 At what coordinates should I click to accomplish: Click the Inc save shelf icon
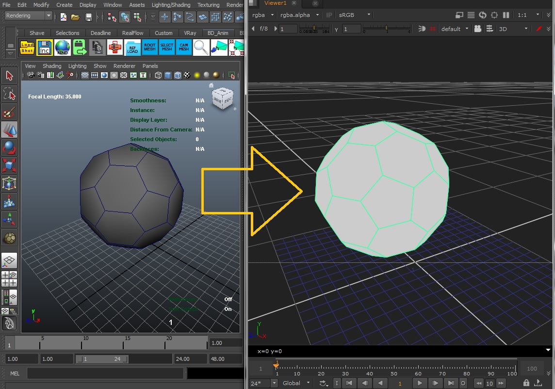(x=44, y=48)
